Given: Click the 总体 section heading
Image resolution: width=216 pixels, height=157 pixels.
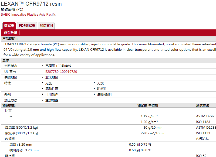Looking at the screenshot, I should click(6, 60).
